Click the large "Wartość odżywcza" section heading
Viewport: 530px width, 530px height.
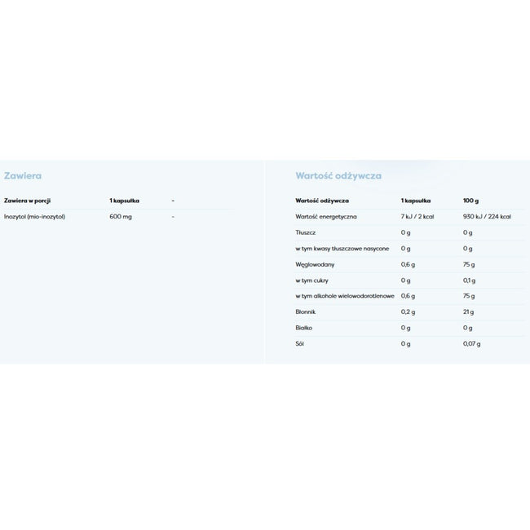(x=338, y=175)
